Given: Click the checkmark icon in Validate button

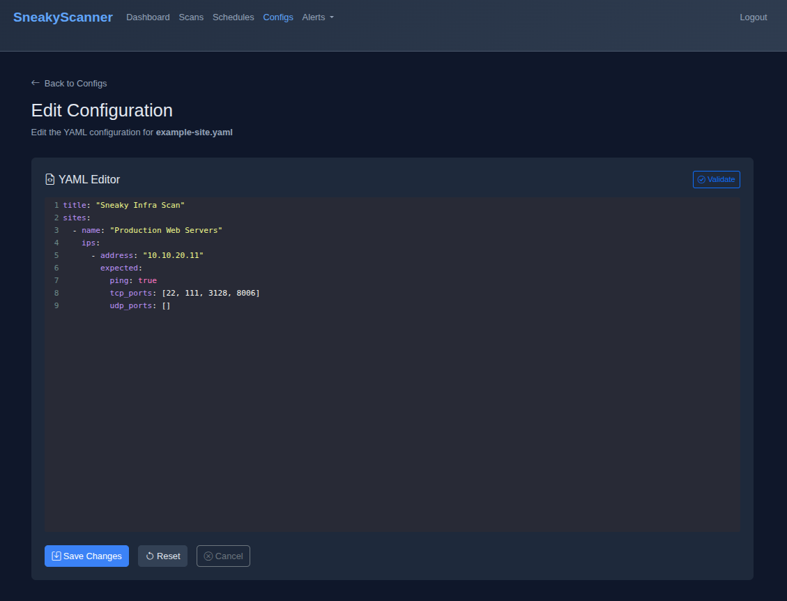Looking at the screenshot, I should point(701,180).
